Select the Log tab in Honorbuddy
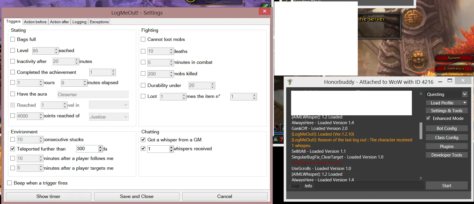 coord(295,186)
